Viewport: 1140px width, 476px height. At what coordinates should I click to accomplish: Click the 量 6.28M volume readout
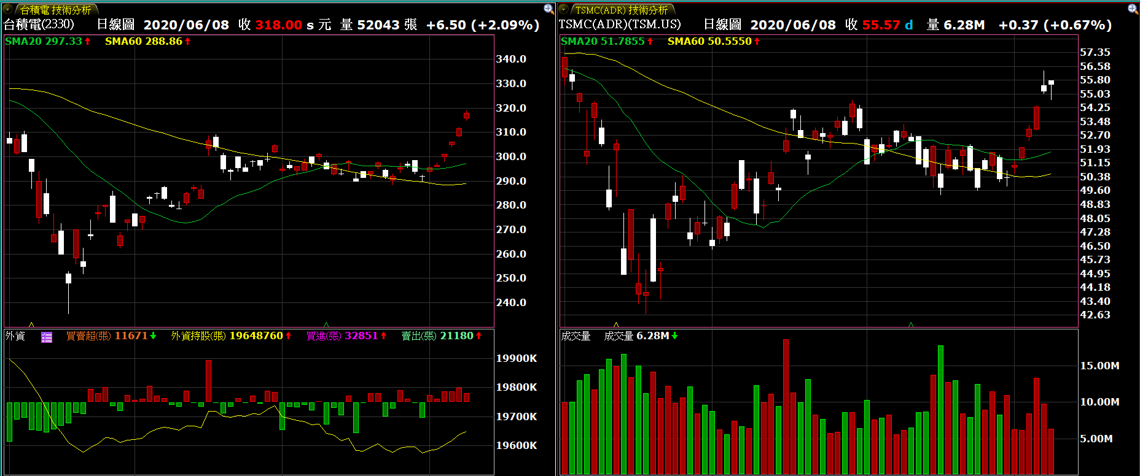coord(956,25)
